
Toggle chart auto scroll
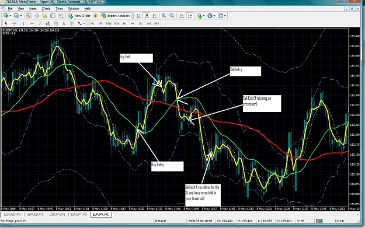[x=182, y=16]
